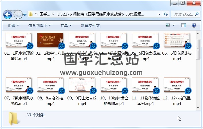Viewport: 203px width, 129px height.
Task: Click the help question mark icon
Action: point(194,26)
